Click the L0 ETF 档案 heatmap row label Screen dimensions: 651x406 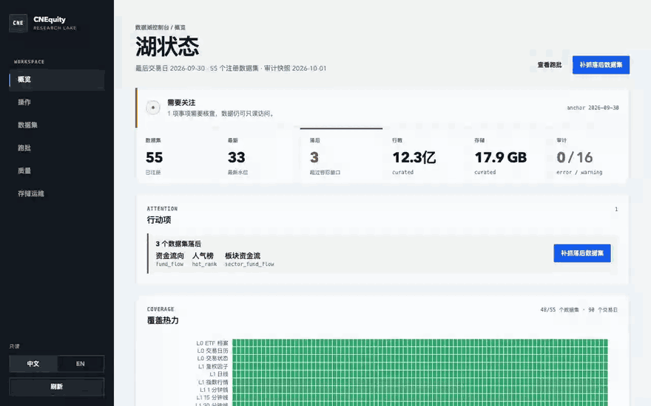(212, 343)
